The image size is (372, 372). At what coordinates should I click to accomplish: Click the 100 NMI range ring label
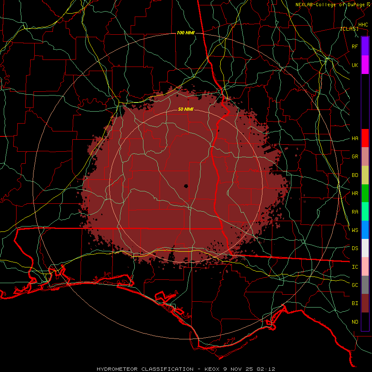pos(186,33)
